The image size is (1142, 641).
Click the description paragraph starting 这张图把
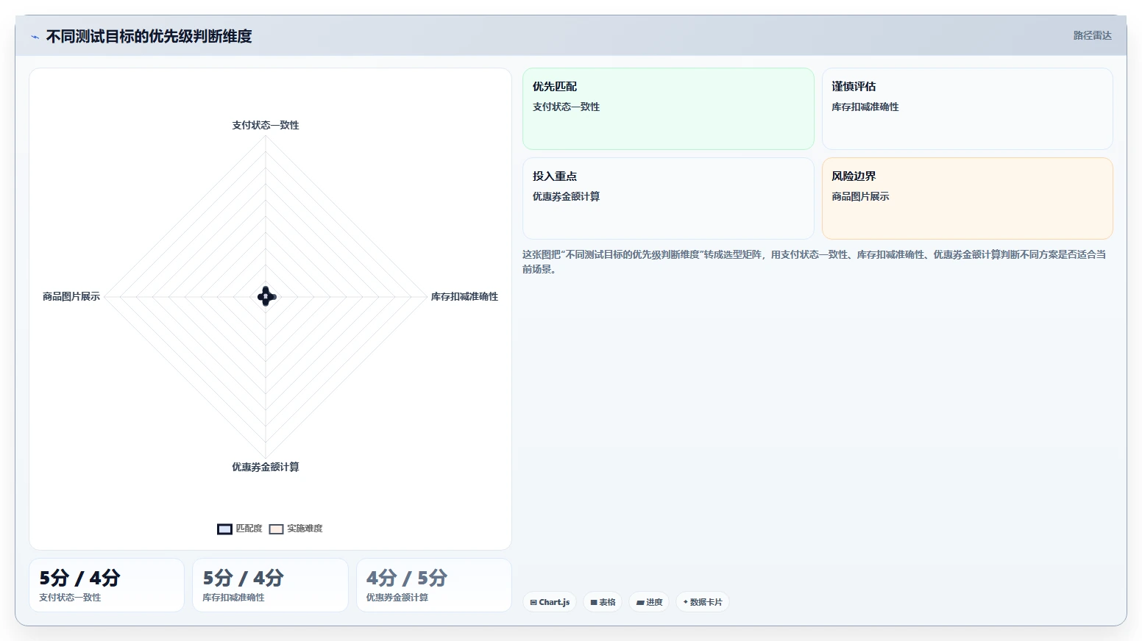click(815, 262)
